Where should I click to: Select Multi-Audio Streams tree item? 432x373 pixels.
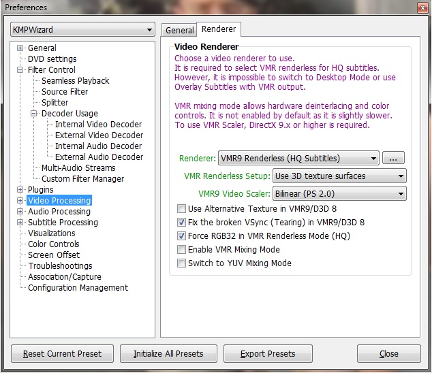[x=78, y=168]
